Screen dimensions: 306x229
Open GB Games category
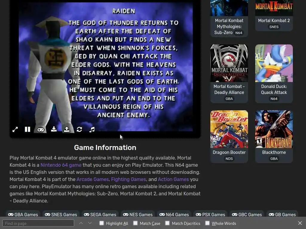point(282,214)
